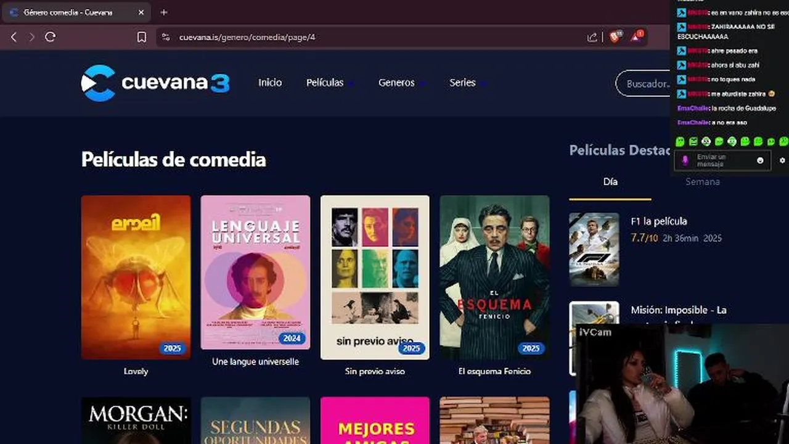
Task: Open the Morgan: Killer Doll poster
Action: [x=136, y=421]
